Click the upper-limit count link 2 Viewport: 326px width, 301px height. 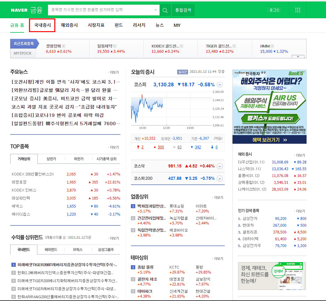click(142, 147)
